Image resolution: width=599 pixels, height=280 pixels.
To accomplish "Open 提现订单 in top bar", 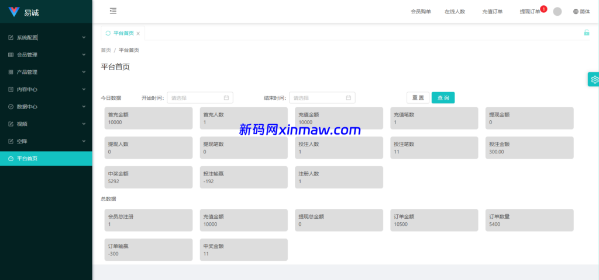I will tap(530, 12).
